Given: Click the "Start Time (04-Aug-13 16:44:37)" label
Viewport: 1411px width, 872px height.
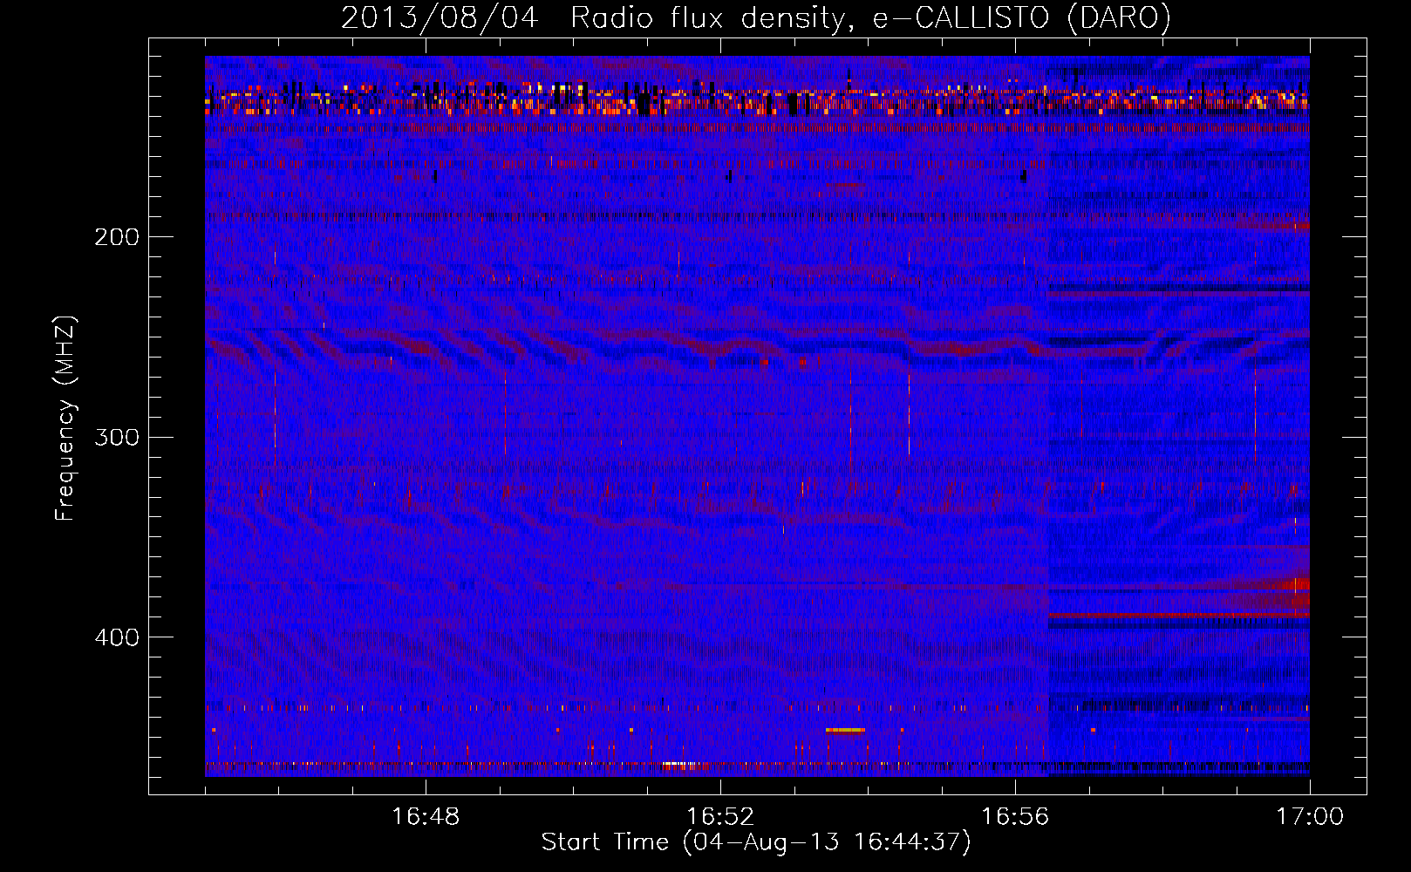Looking at the screenshot, I should (756, 842).
